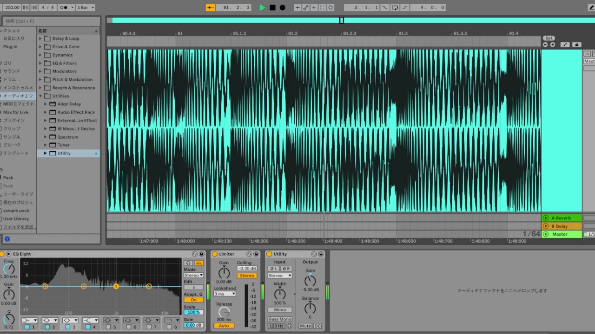The height and width of the screenshot is (334, 595).
Task: Open the sample pack place
Action: coord(16,210)
